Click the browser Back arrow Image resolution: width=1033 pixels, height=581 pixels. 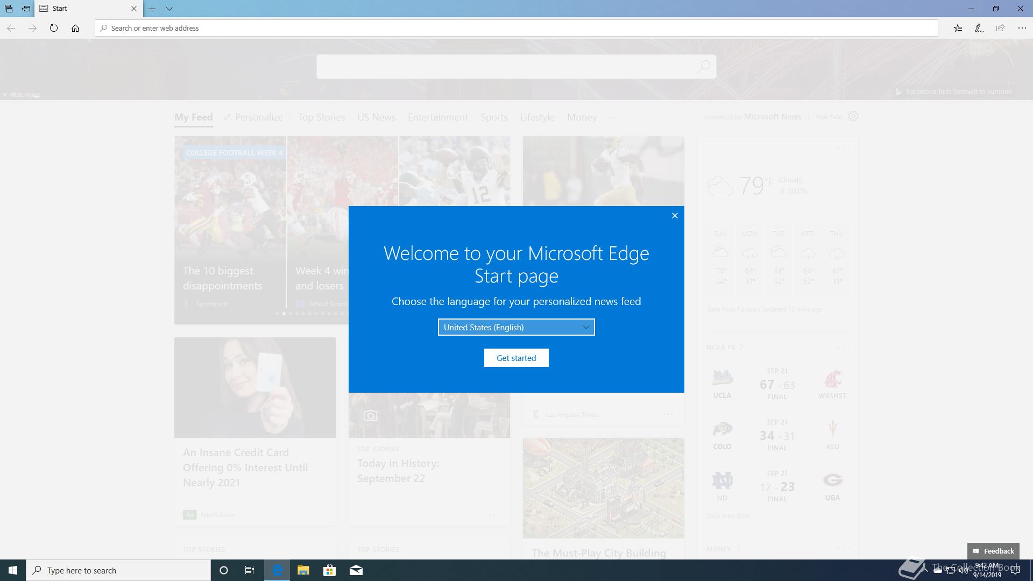(11, 28)
